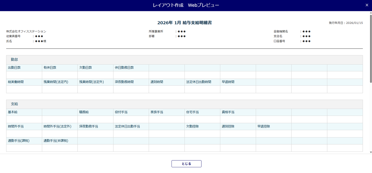Image resolution: width=372 pixels, height=173 pixels.
Task: Click the scrollbar down arrow
Action: (370, 152)
